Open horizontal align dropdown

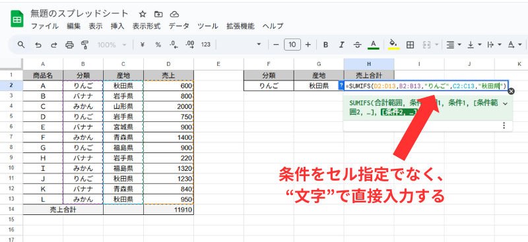coord(453,44)
